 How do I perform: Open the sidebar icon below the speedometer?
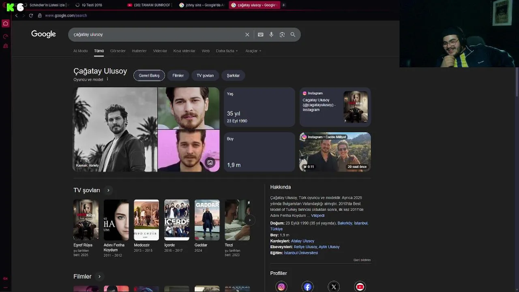tap(6, 46)
